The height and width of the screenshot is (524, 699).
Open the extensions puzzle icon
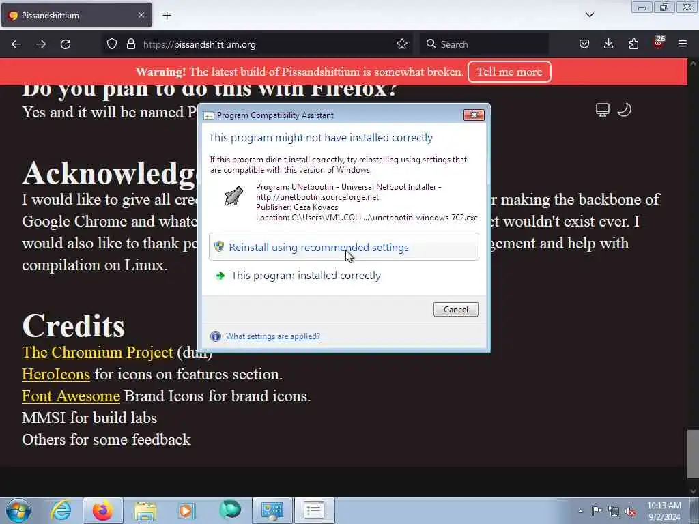(633, 44)
